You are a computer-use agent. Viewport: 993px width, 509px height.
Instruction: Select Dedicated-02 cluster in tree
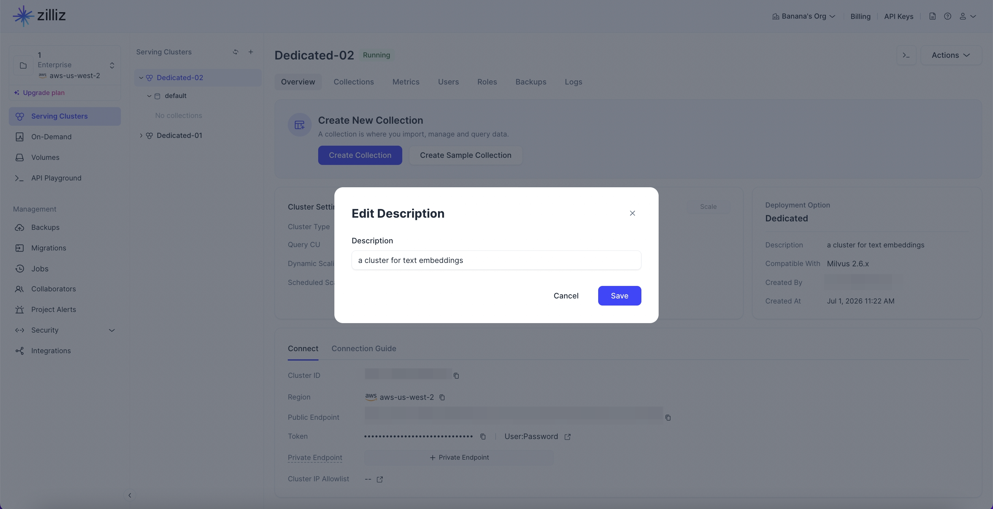180,77
